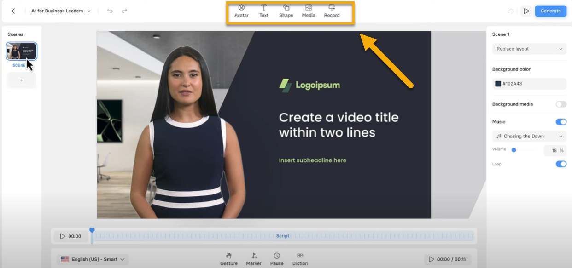Viewport: 572px width, 268px height.
Task: Expand the Chasing the Dawn music dropdown
Action: coord(529,136)
